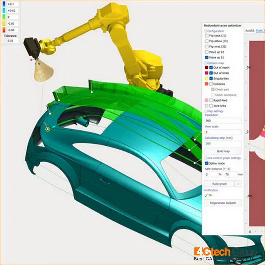The image size is (265, 265).
Task: Toggle the Collisions checkbox
Action: [x=211, y=84]
